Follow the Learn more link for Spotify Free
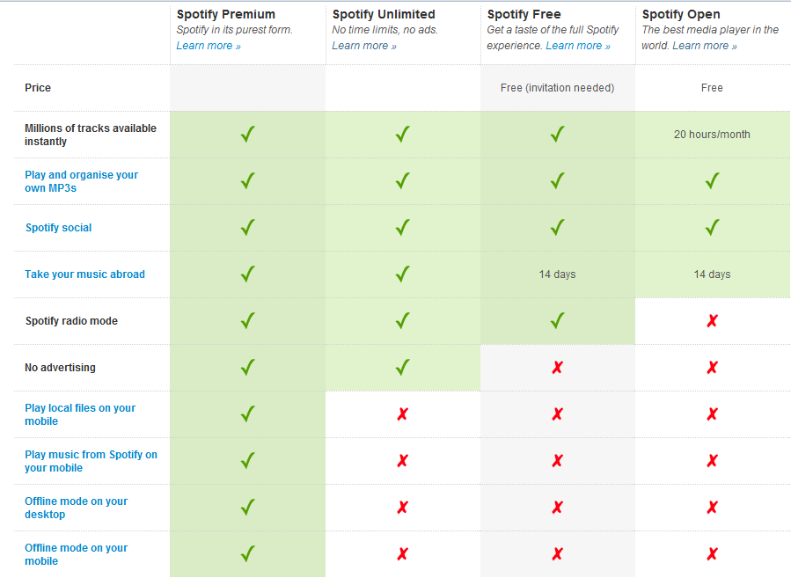Viewport: 791px width, 578px height. point(578,46)
